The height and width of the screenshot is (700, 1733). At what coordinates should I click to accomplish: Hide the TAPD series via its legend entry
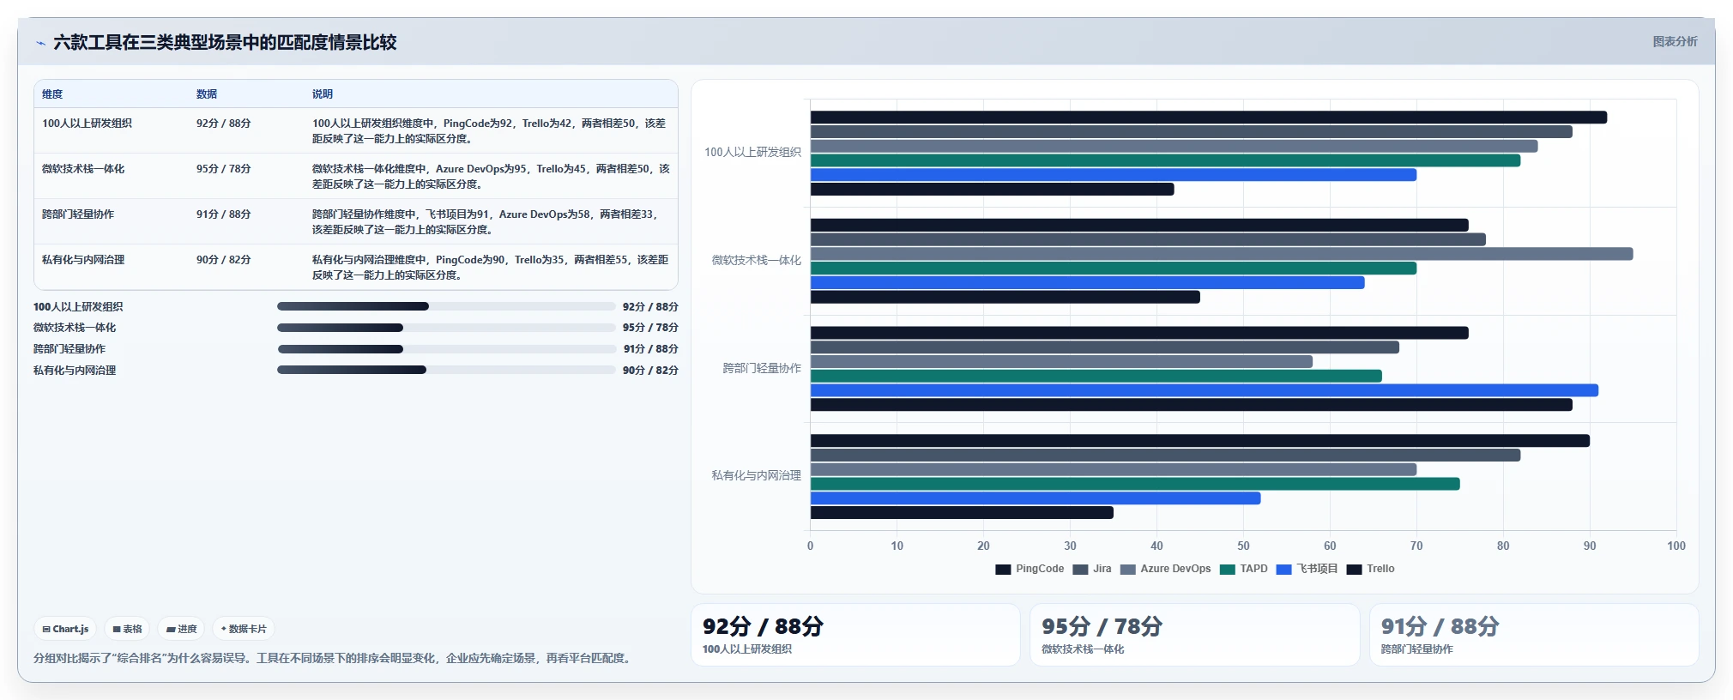click(x=1243, y=570)
